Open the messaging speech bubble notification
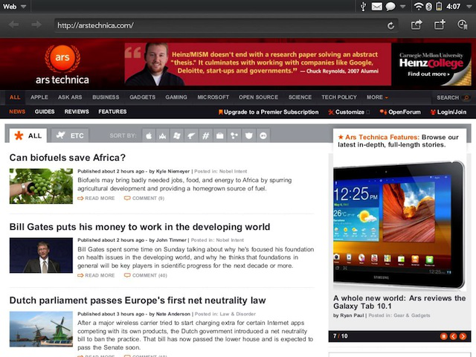 point(390,7)
